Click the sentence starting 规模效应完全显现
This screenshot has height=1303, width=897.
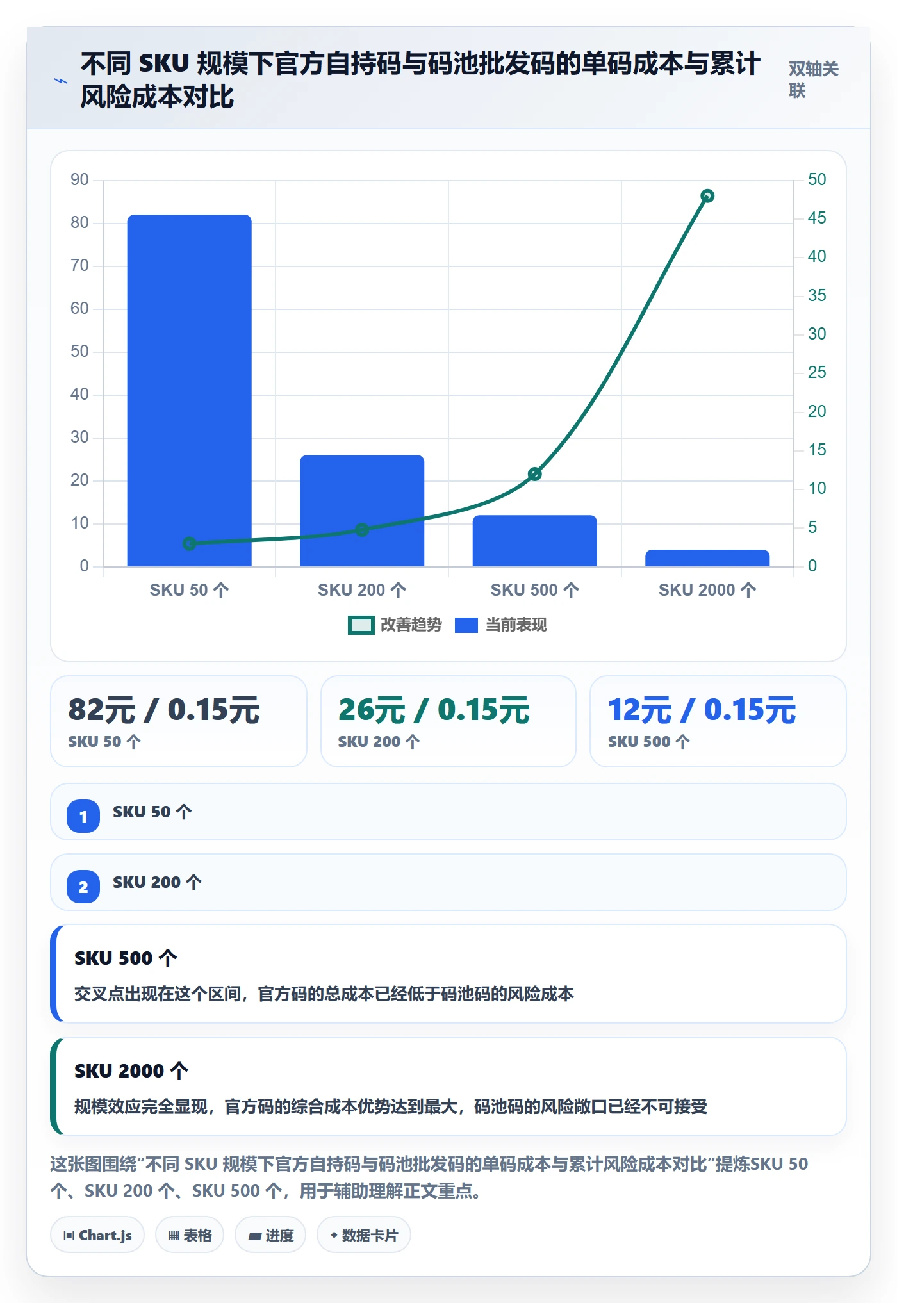click(x=391, y=1106)
